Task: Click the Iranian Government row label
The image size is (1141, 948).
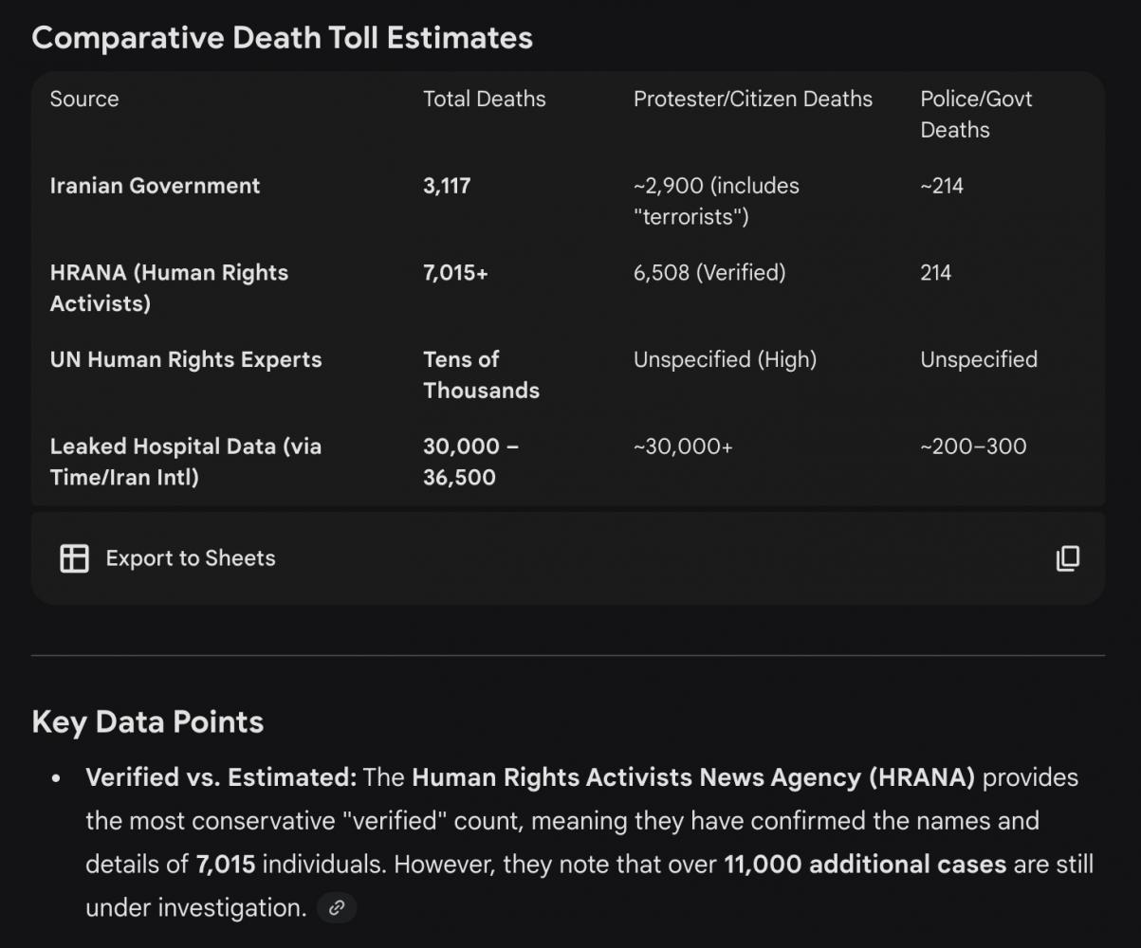Action: [155, 186]
